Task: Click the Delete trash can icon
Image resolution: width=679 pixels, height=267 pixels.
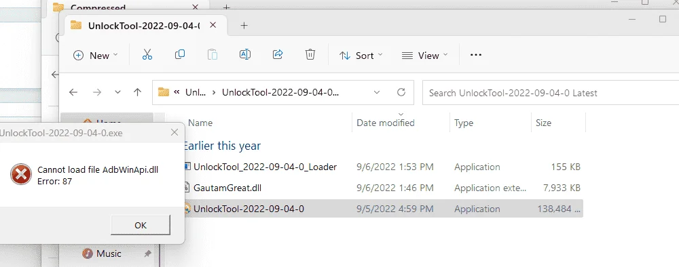Action: 310,55
